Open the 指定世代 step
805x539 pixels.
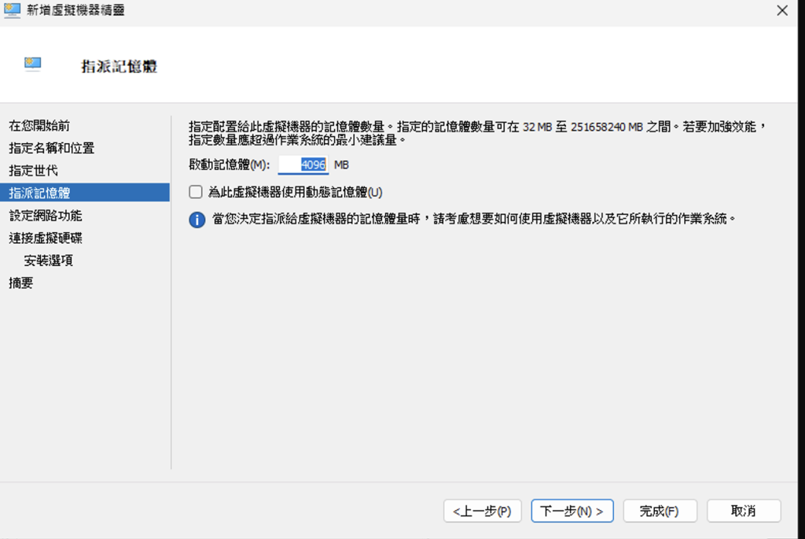pyautogui.click(x=33, y=170)
